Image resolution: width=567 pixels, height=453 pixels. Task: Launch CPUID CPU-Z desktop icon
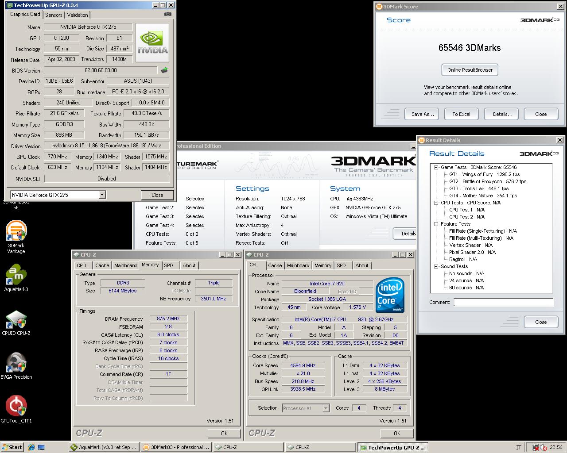16,323
